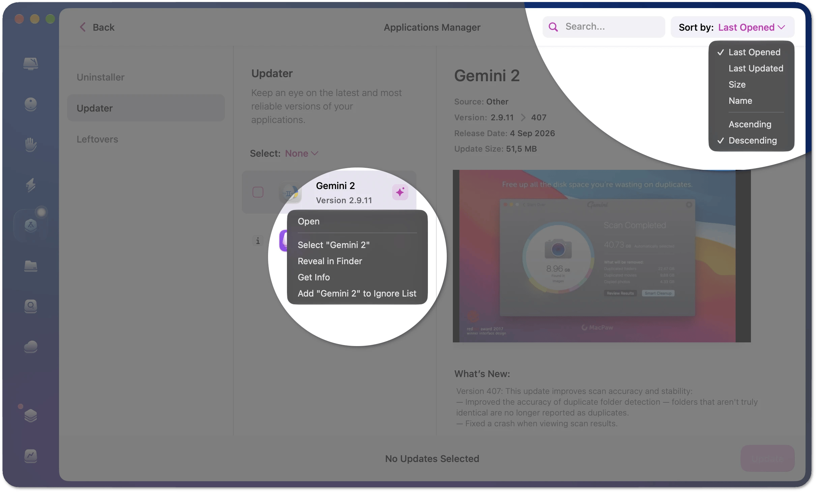Choose Get Info from context menu
The width and height of the screenshot is (816, 492).
(x=314, y=277)
